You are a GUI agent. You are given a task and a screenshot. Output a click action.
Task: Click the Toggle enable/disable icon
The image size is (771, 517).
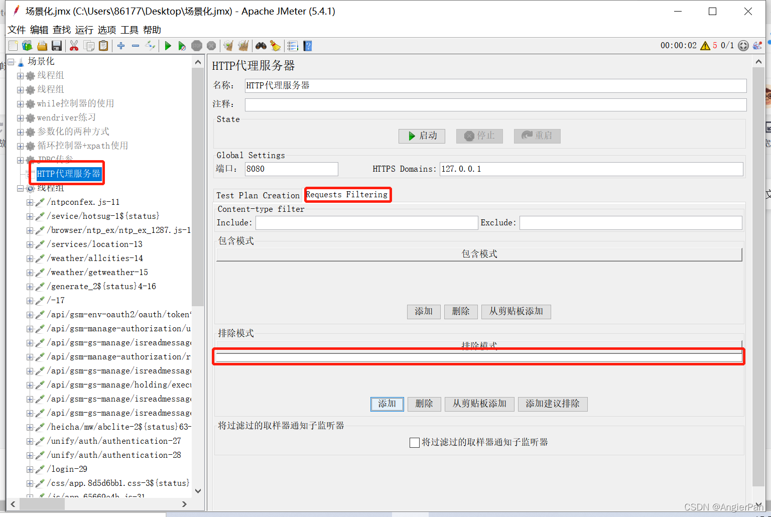pyautogui.click(x=150, y=46)
